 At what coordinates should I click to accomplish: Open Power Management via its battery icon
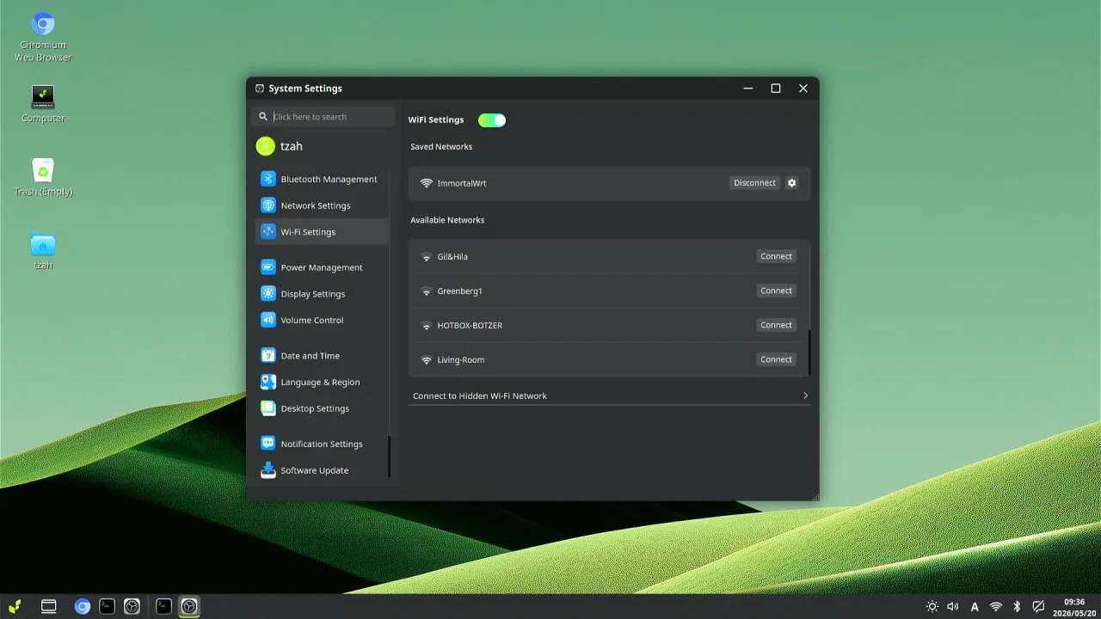click(x=268, y=267)
